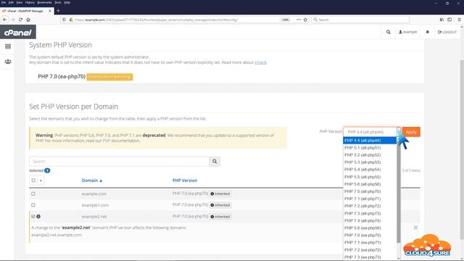
Task: Open the browser hamburger menu
Action: click(459, 20)
